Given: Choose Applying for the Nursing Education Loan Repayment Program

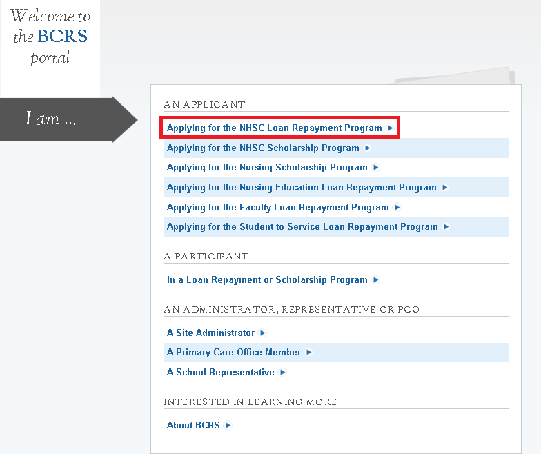Looking at the screenshot, I should click(x=302, y=188).
